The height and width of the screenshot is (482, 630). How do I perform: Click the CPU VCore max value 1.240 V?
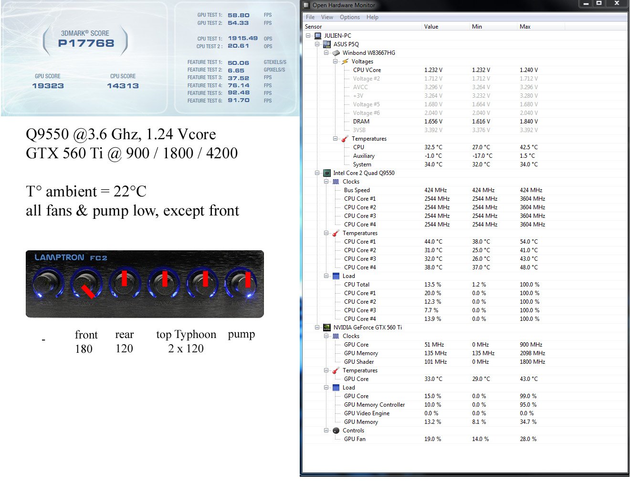tap(529, 70)
